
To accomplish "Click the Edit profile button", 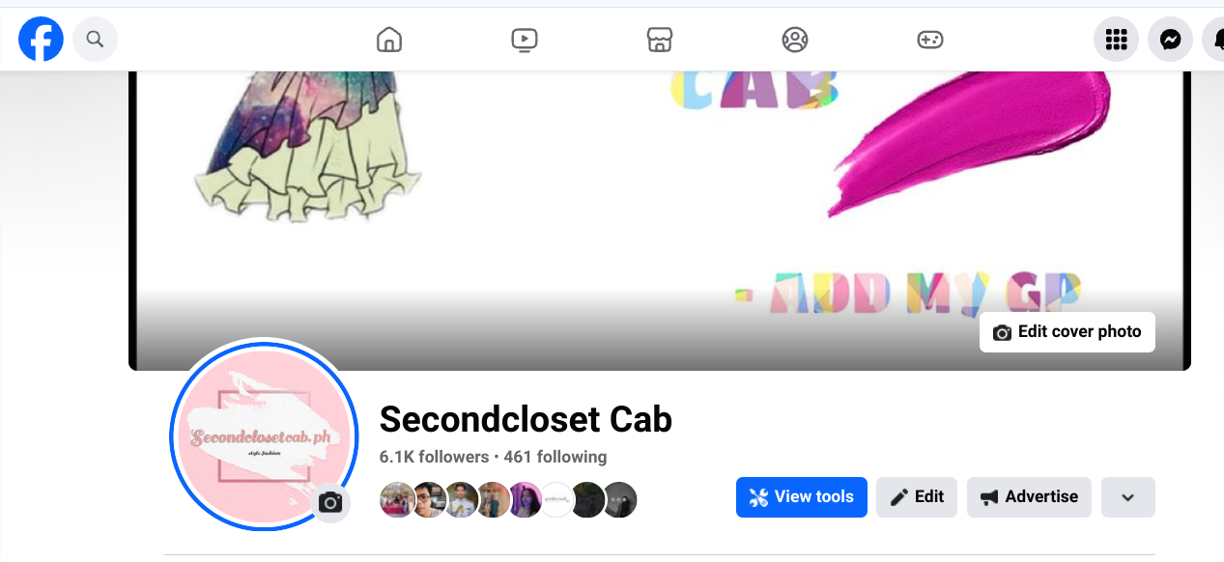I will pyautogui.click(x=917, y=497).
